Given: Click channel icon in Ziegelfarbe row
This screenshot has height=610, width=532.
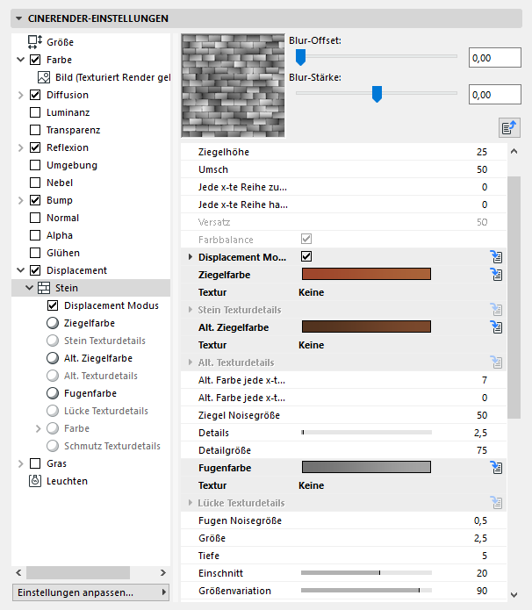Looking at the screenshot, I should (496, 274).
